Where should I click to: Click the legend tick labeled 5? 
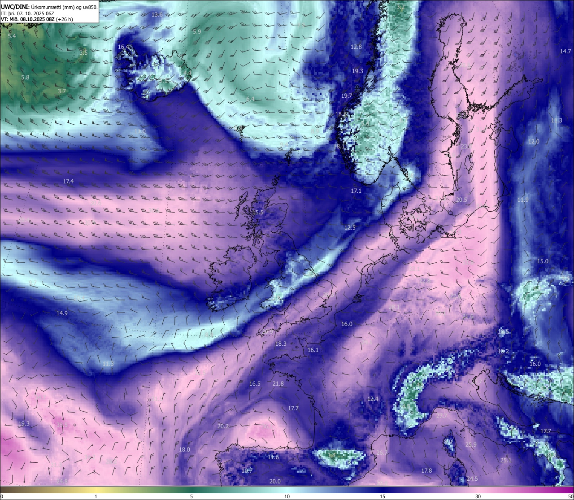click(191, 496)
